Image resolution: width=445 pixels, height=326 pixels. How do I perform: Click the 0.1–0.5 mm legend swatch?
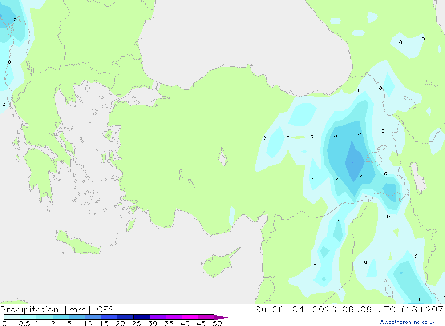pos(12,317)
